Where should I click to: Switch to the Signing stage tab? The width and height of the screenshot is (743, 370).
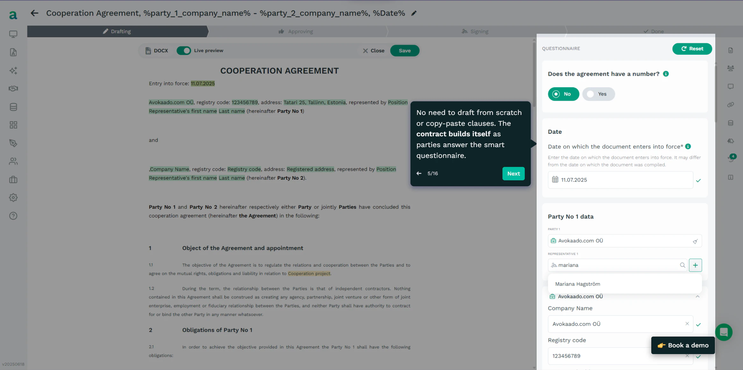point(475,31)
